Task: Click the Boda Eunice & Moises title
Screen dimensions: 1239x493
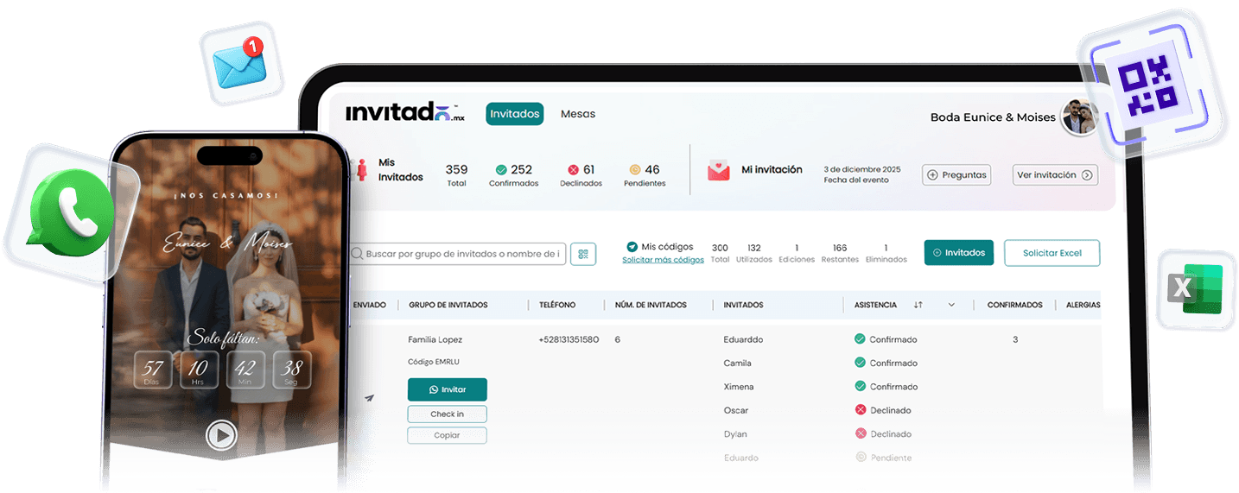Action: coord(993,117)
